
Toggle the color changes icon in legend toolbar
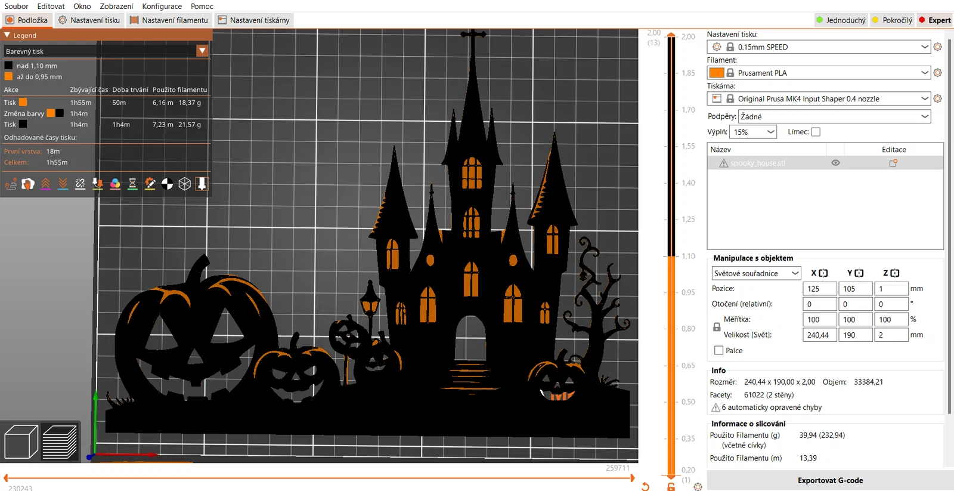(x=115, y=184)
